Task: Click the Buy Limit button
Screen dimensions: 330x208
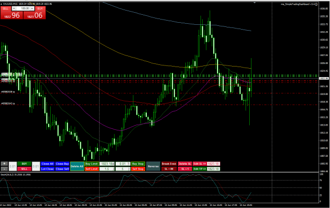Action: click(92, 164)
